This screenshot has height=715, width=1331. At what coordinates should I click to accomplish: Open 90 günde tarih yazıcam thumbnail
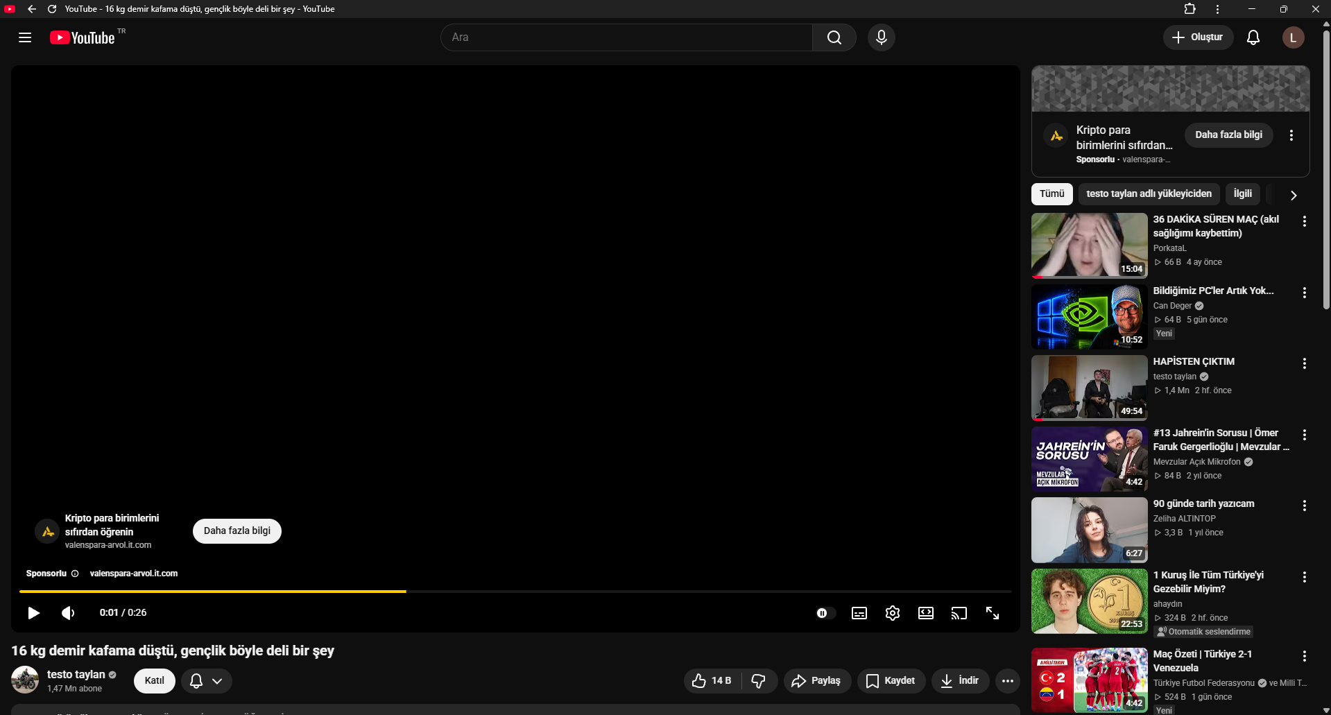coord(1090,530)
